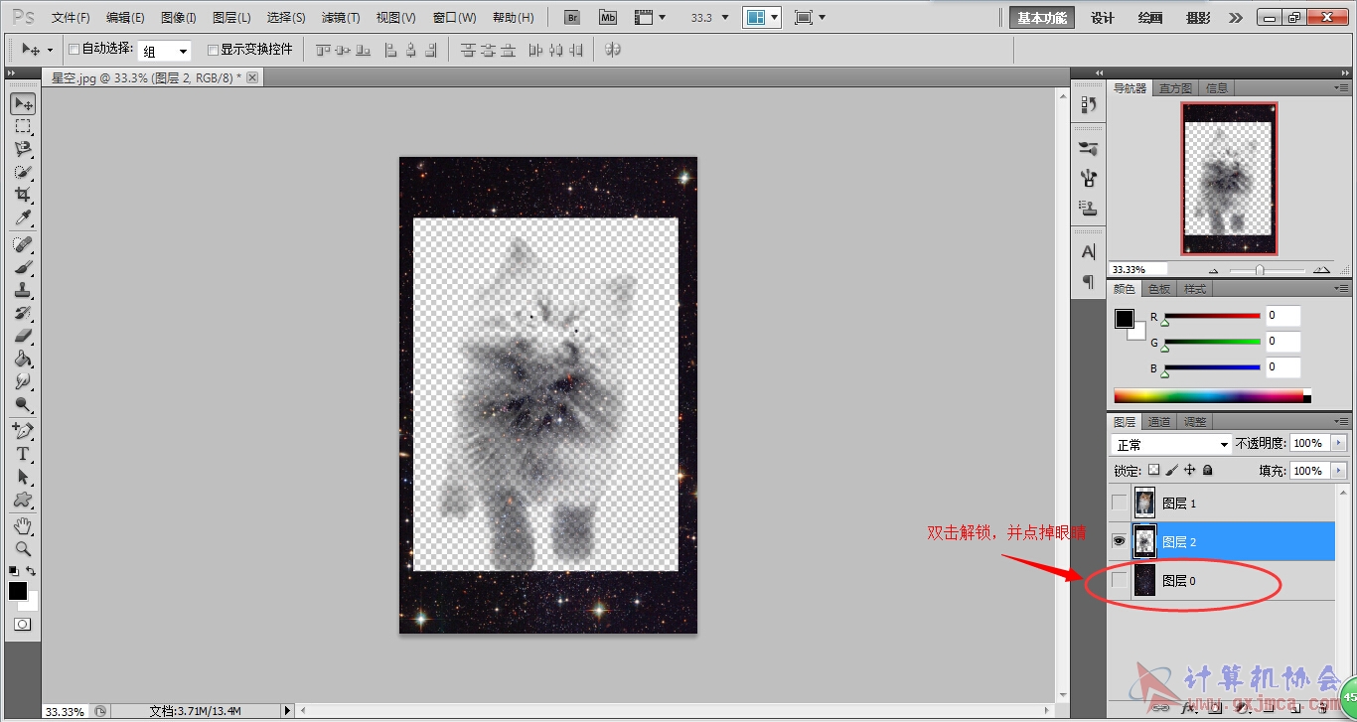Show 图层 1 via its visibility box
Image resolution: width=1357 pixels, height=722 pixels.
(x=1120, y=503)
